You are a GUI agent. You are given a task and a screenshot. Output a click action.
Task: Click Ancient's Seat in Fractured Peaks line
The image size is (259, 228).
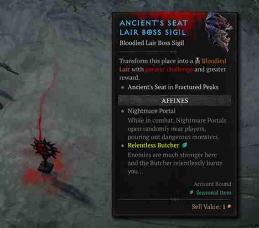tap(173, 87)
